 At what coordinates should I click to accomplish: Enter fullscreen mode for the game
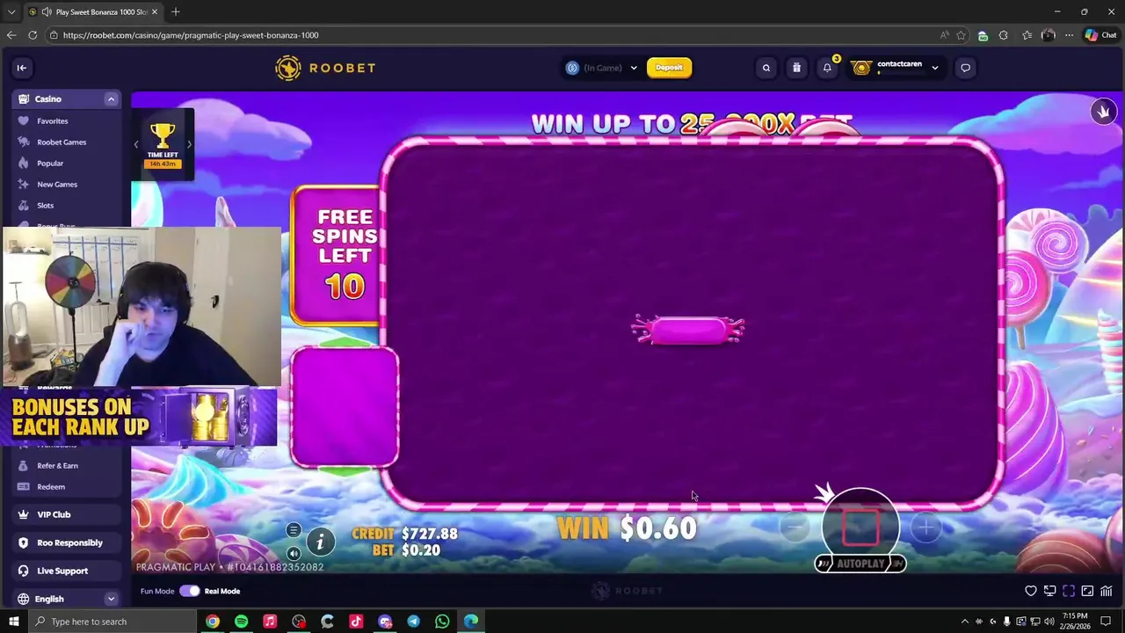1069,591
